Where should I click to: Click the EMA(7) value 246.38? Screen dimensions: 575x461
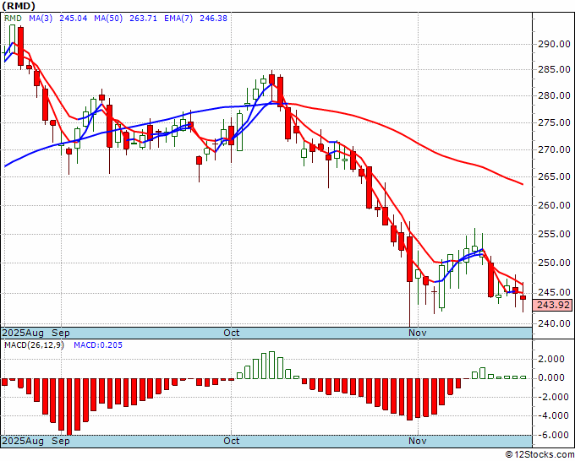pyautogui.click(x=213, y=19)
